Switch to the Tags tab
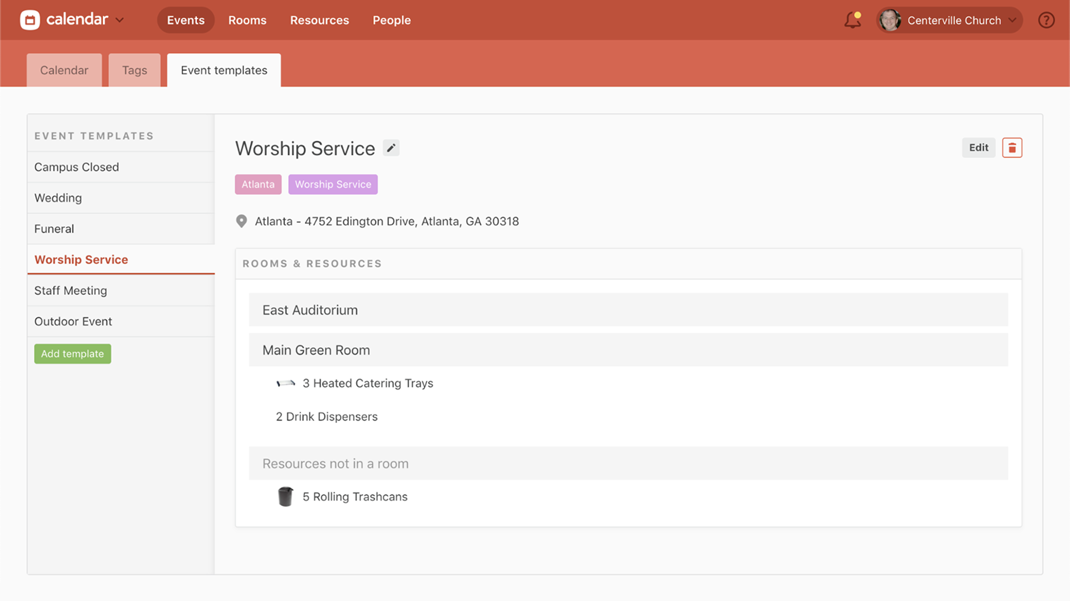The width and height of the screenshot is (1070, 601). (x=134, y=70)
